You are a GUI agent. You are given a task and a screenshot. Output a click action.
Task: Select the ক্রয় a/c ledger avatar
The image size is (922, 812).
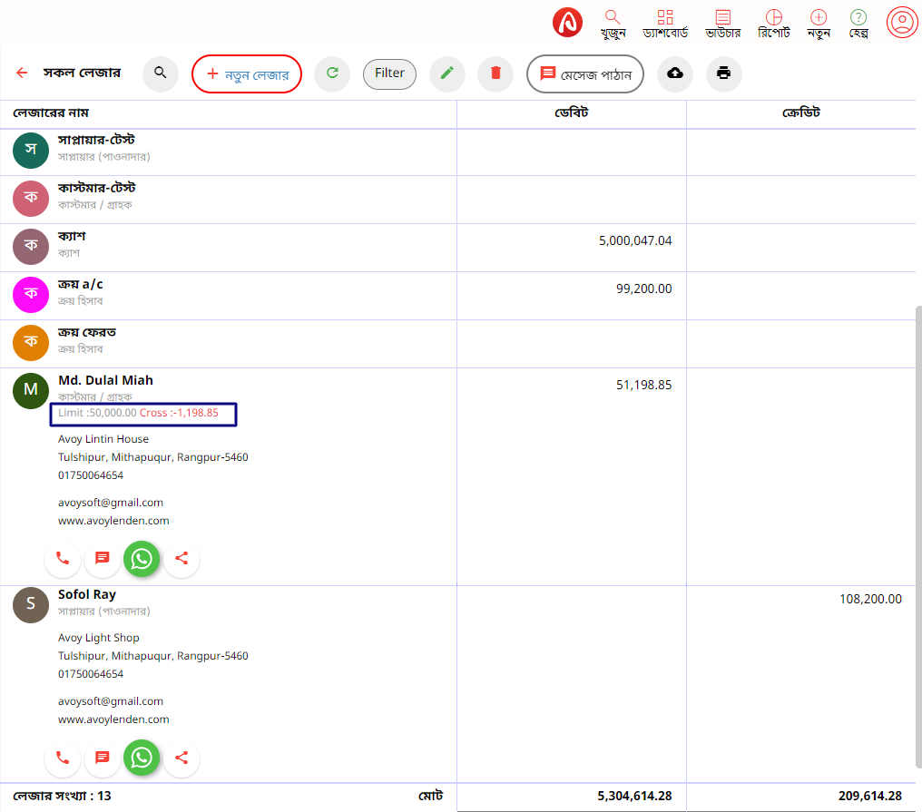tap(31, 295)
